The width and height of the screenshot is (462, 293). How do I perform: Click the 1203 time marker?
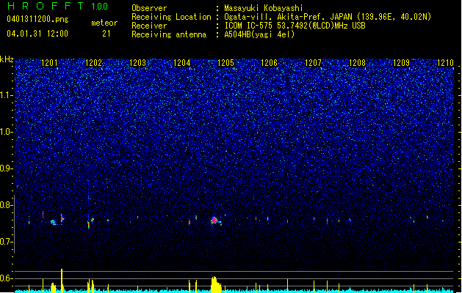(137, 63)
